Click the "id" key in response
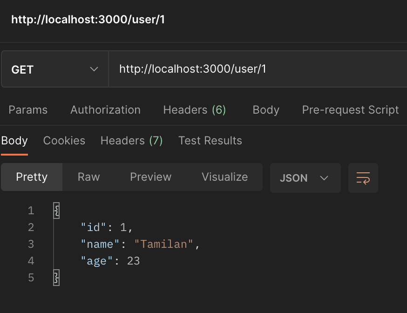 click(x=94, y=227)
